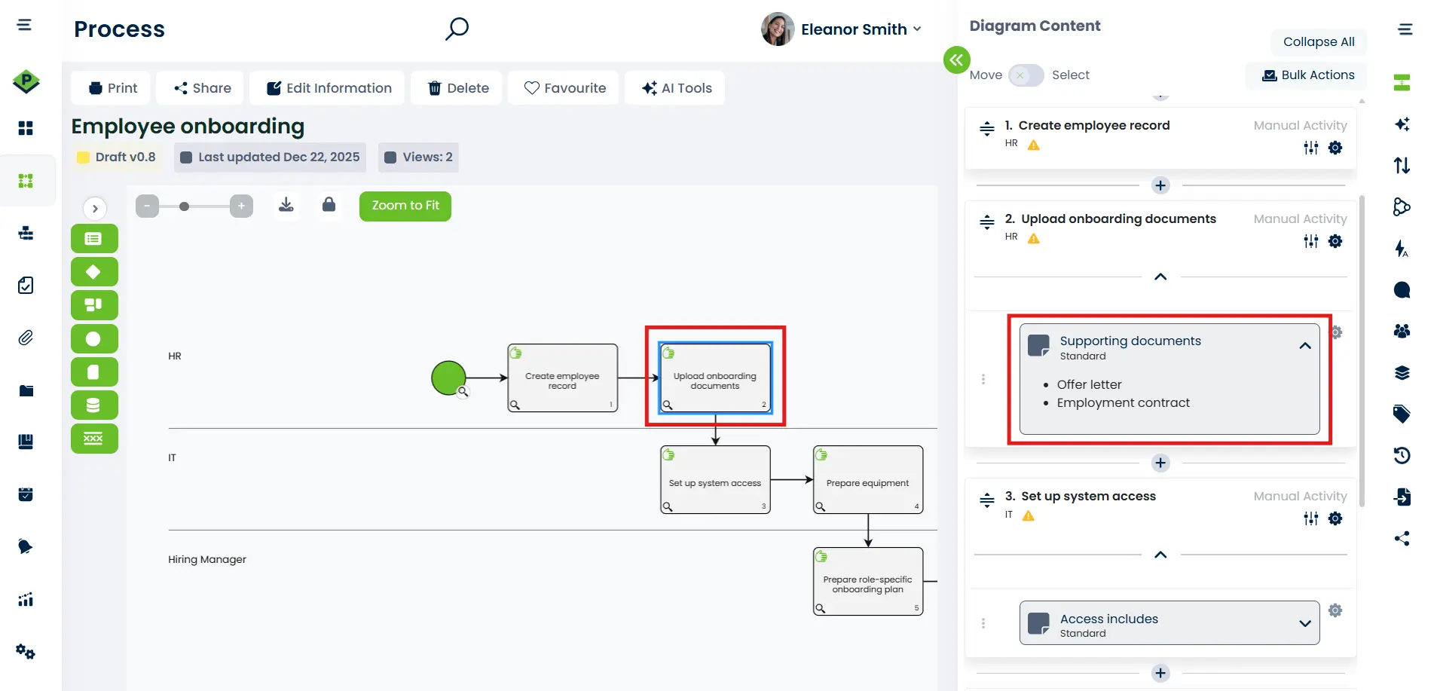Open the AI sparkles icon in the right sidebar
This screenshot has width=1437, height=691.
[1401, 124]
